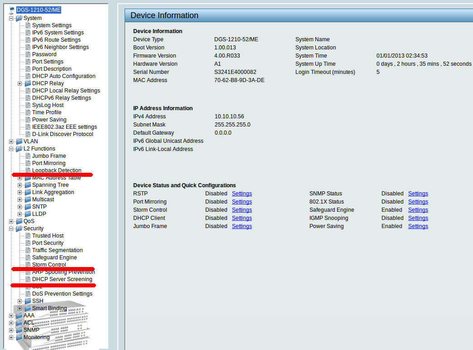The height and width of the screenshot is (350, 473).
Task: Select Loopback Detection in L2 Functions
Action: point(57,170)
